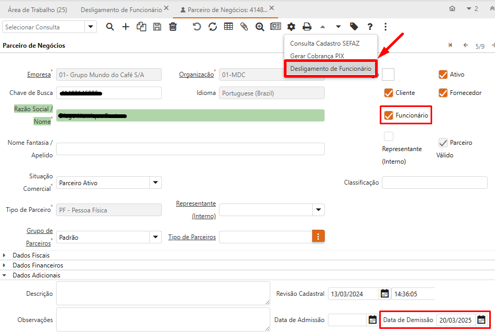Create a new record with plus icon

[126, 27]
